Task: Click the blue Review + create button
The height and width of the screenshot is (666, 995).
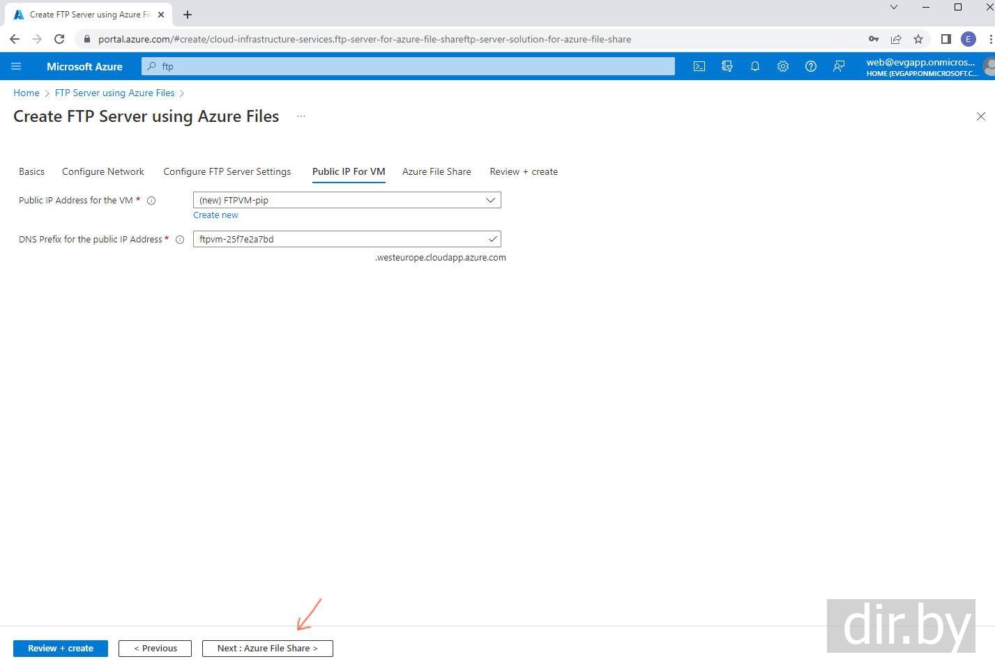Action: (61, 648)
